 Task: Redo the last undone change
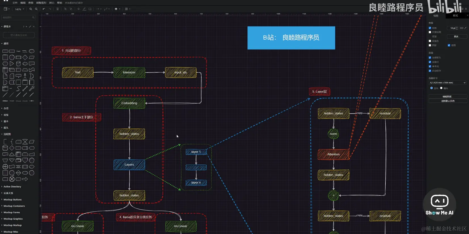coord(50,9)
